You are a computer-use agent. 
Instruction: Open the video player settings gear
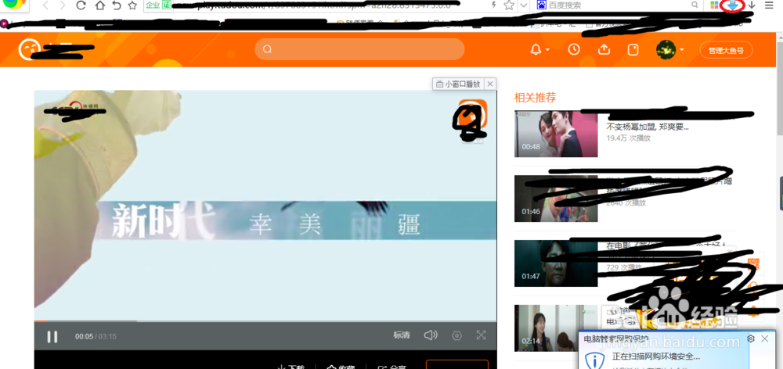click(456, 335)
